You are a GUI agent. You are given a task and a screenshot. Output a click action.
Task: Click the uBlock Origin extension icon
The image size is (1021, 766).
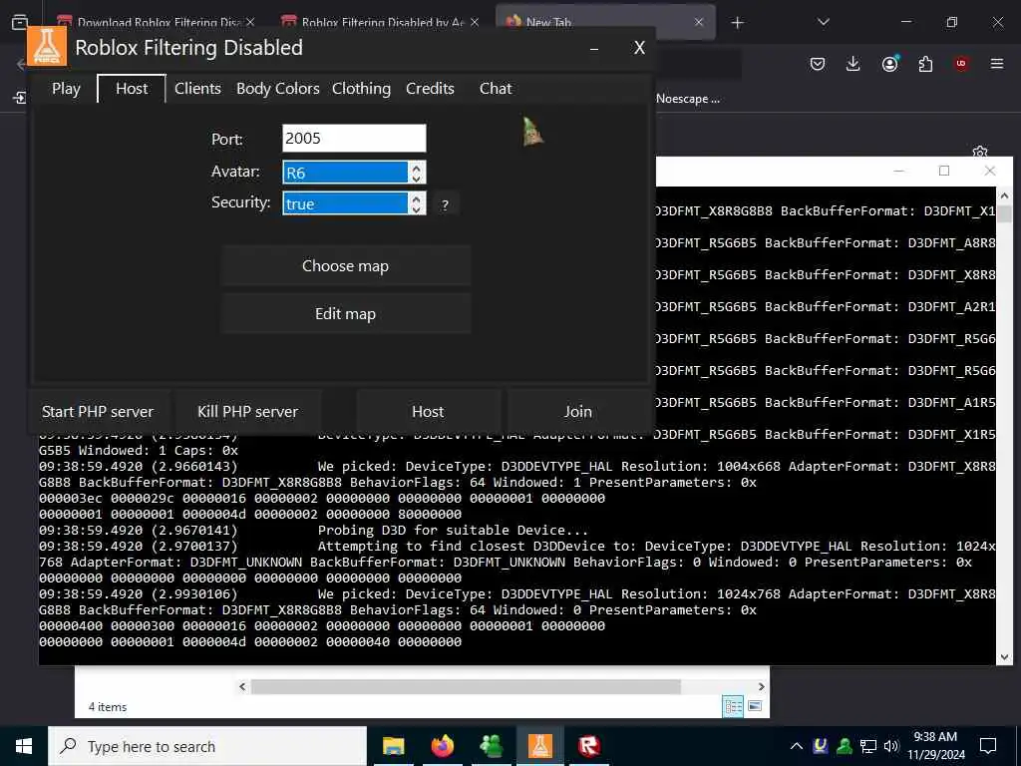click(x=961, y=64)
